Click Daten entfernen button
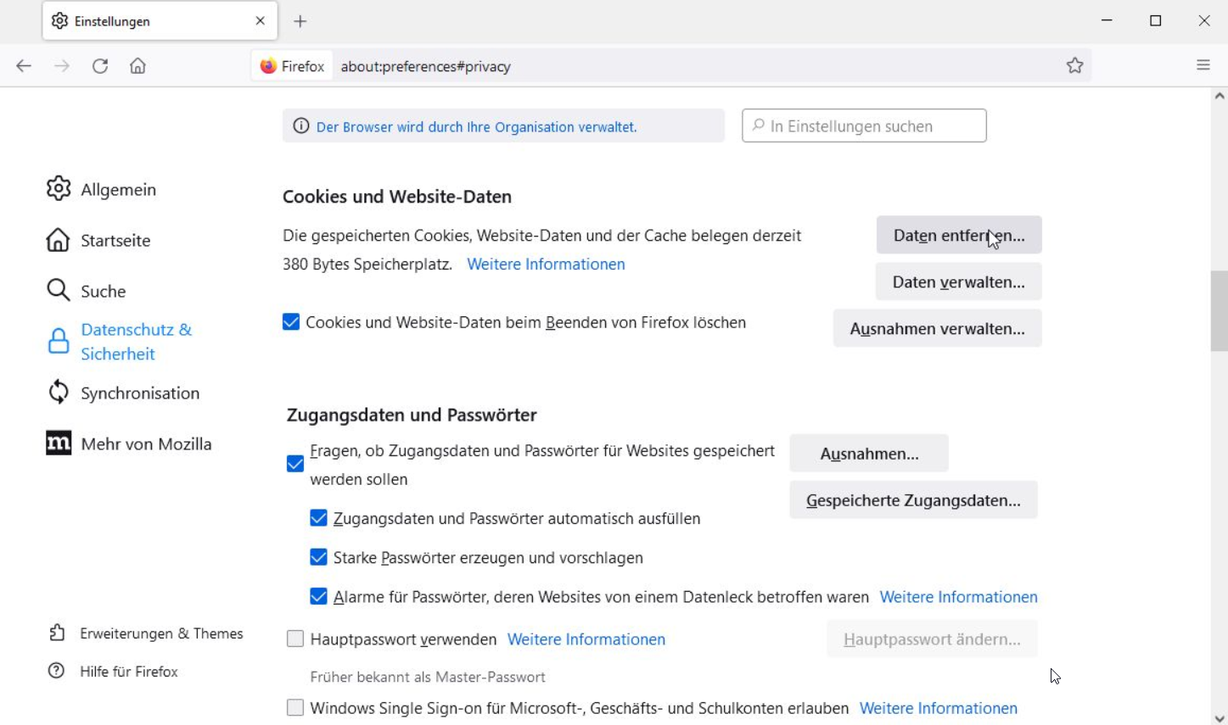Screen dimensions: 1228x725 [959, 235]
